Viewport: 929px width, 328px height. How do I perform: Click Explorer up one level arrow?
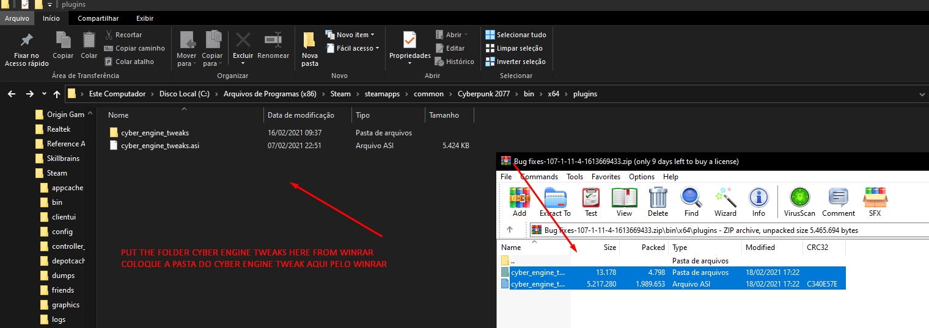coord(57,94)
